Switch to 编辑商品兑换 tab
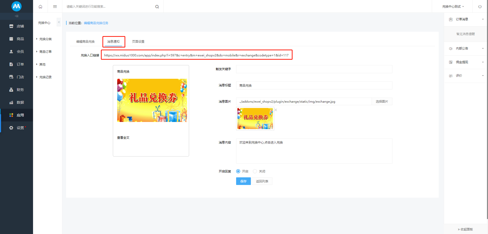 tap(85, 41)
